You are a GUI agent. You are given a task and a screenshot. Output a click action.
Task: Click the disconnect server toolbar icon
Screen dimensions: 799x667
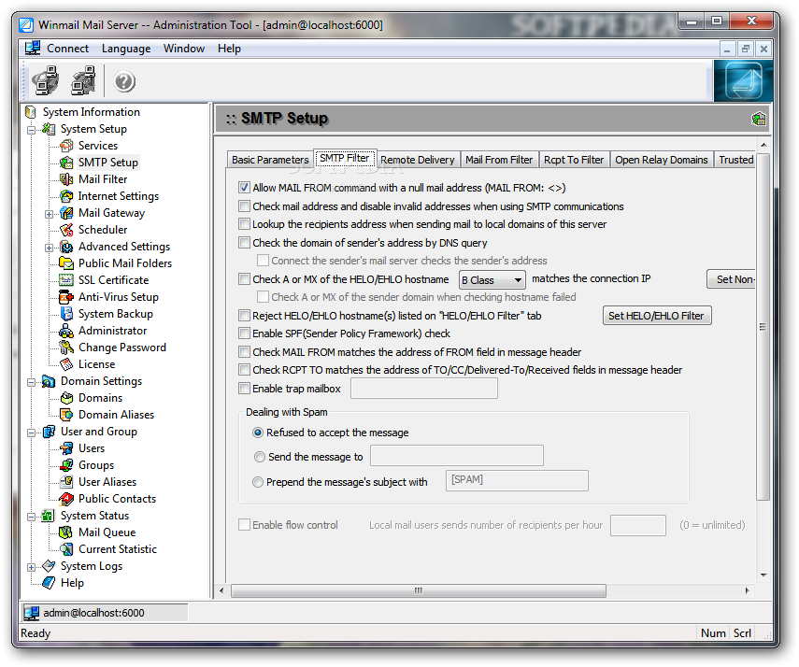(83, 80)
